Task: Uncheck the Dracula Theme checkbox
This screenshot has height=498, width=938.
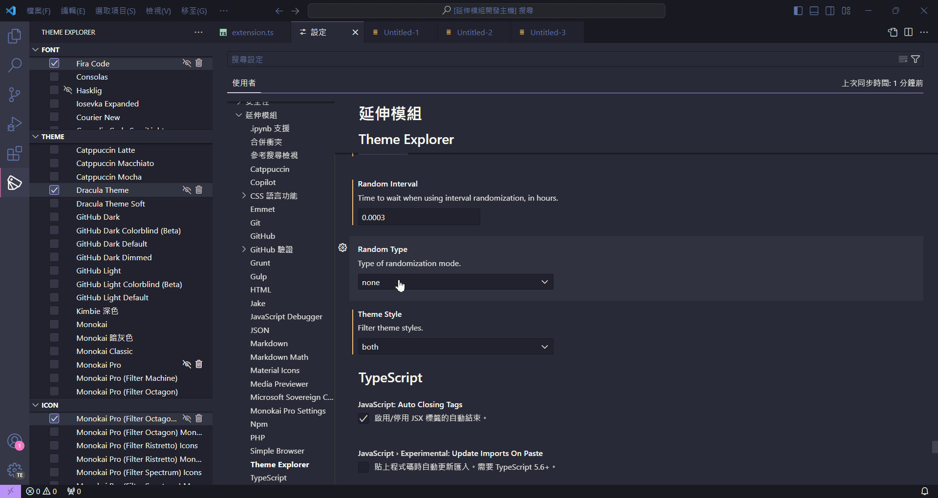Action: [54, 190]
